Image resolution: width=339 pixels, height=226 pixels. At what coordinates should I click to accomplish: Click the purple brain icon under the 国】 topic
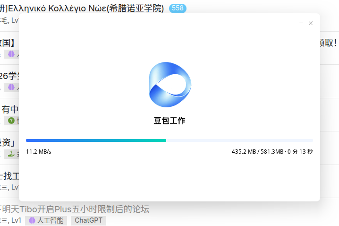coord(11,54)
